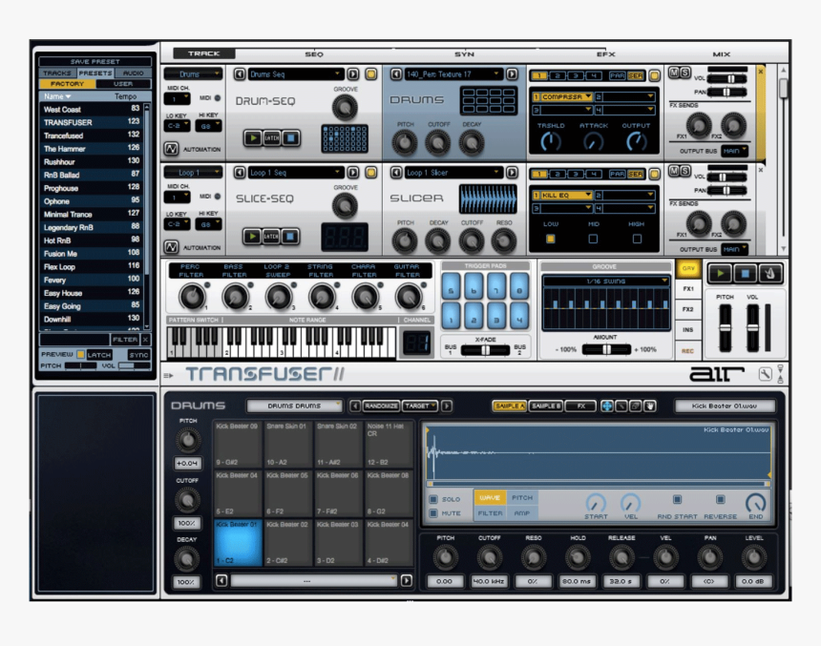The image size is (821, 646).
Task: Stop the Drum-Seq sequencer
Action: (290, 138)
